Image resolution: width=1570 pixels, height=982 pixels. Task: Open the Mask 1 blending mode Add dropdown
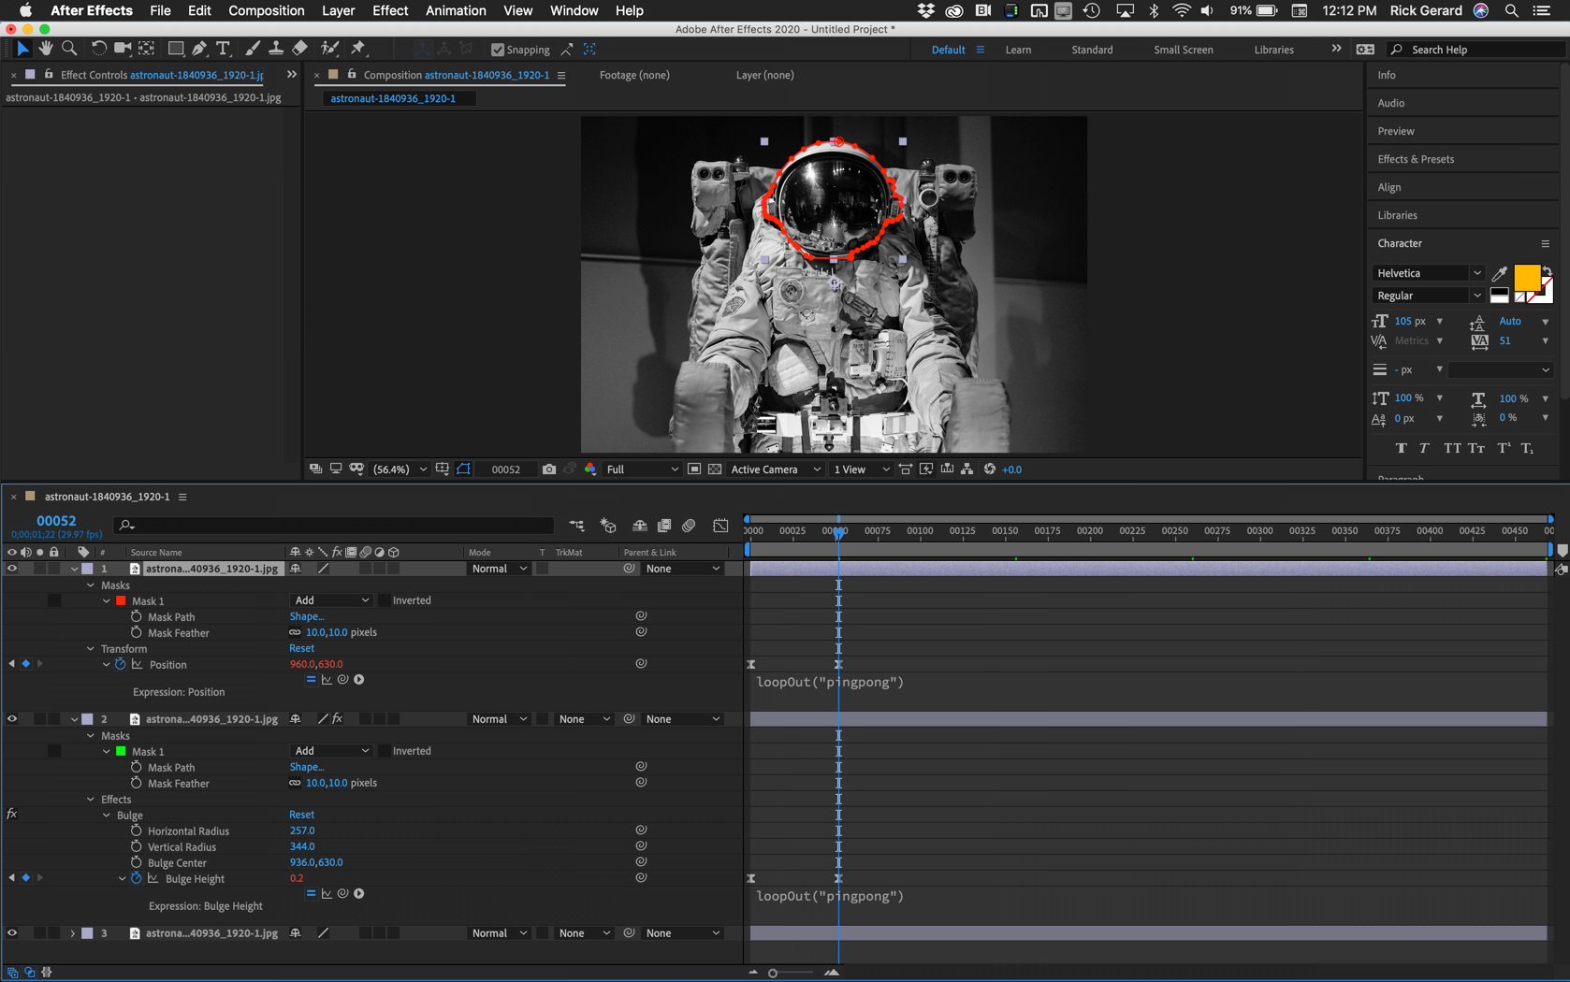330,599
